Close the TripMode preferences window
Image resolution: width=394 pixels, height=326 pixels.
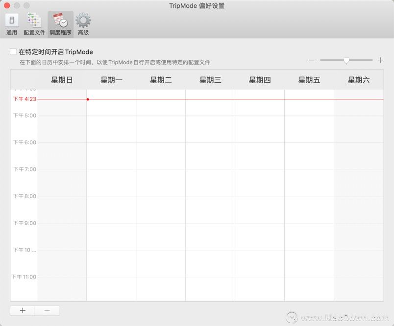pyautogui.click(x=7, y=5)
